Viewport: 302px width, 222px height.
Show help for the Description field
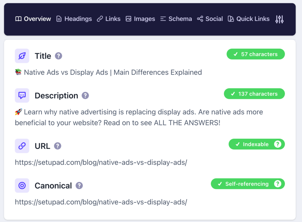click(x=85, y=95)
